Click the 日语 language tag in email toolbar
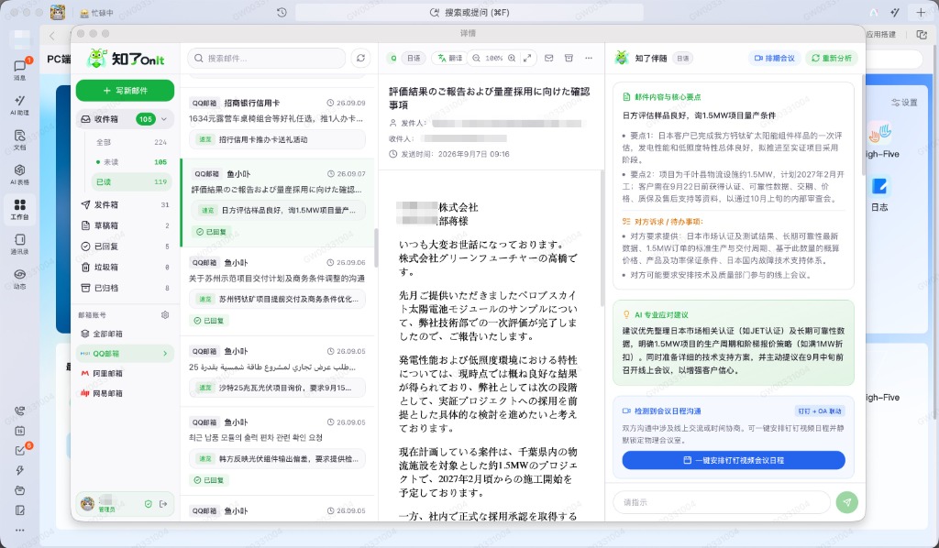 [414, 58]
